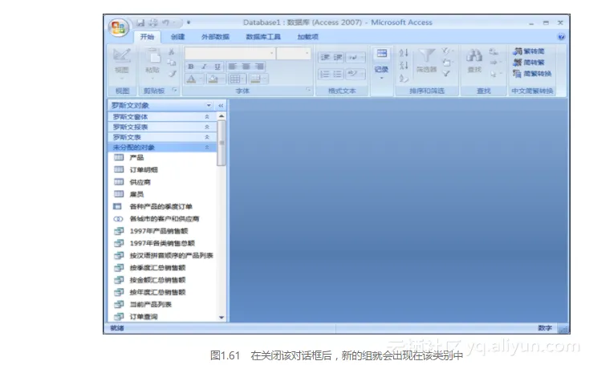This screenshot has width=589, height=365.
Task: Open the select cursor dropdown
Action: [x=495, y=74]
